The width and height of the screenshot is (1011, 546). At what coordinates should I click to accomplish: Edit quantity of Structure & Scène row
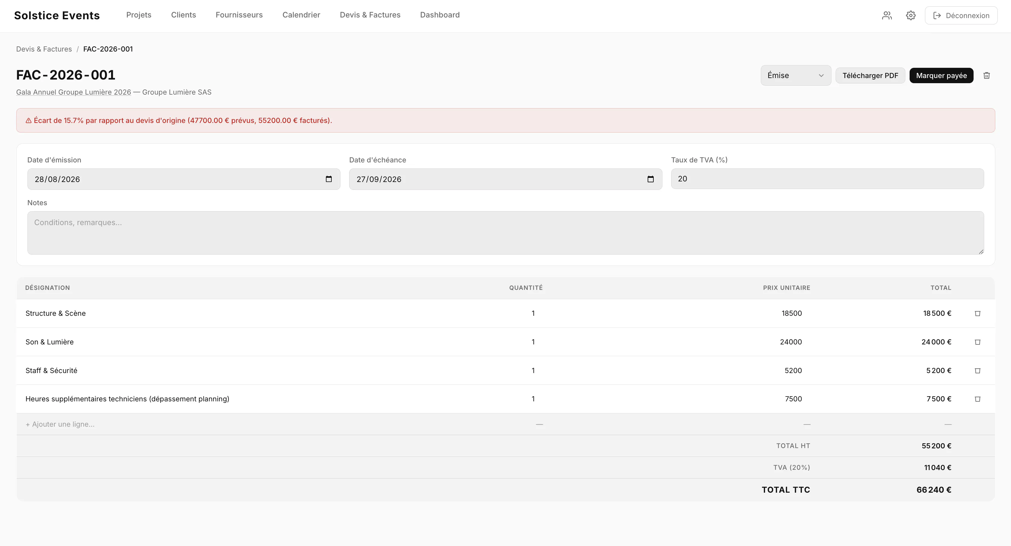[533, 313]
